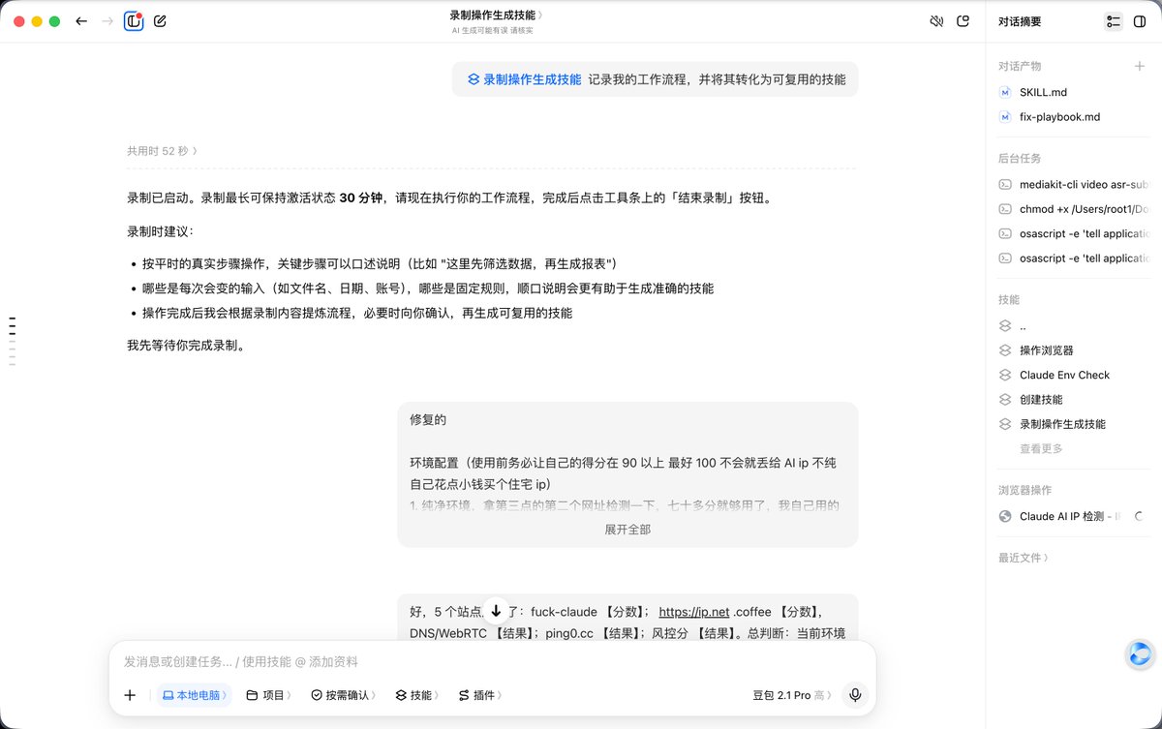Click the 浏览器操作 section heading
The width and height of the screenshot is (1162, 729).
pyautogui.click(x=1024, y=491)
